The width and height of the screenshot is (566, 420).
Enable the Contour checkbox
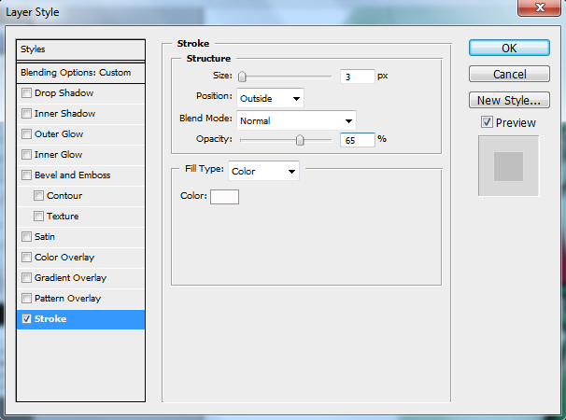tap(38, 196)
